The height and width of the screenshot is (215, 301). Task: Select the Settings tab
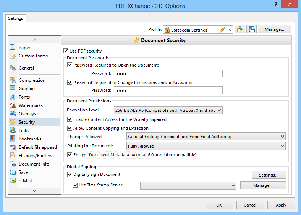16,18
